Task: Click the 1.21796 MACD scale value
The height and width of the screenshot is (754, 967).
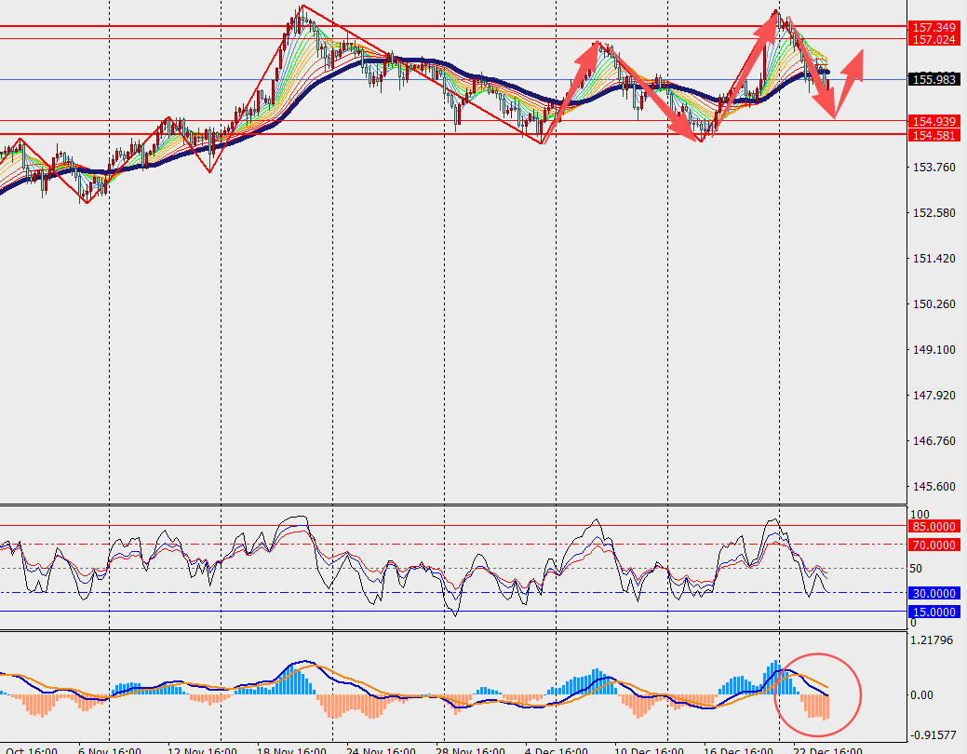Action: pos(934,640)
